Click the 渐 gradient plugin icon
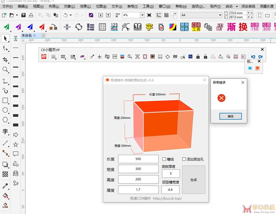This screenshot has width=276, height=214. coord(231,27)
